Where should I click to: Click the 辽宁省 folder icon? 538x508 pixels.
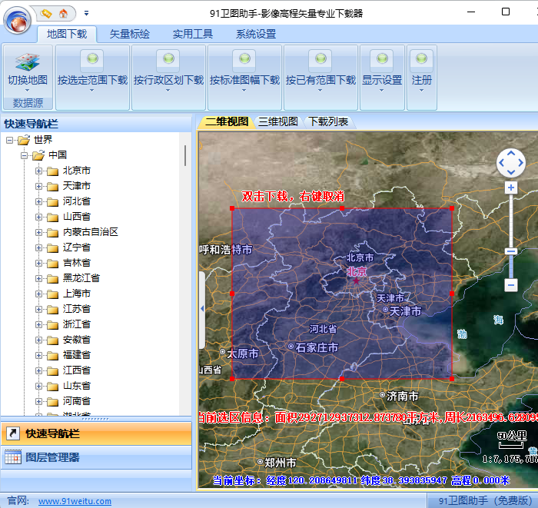52,248
